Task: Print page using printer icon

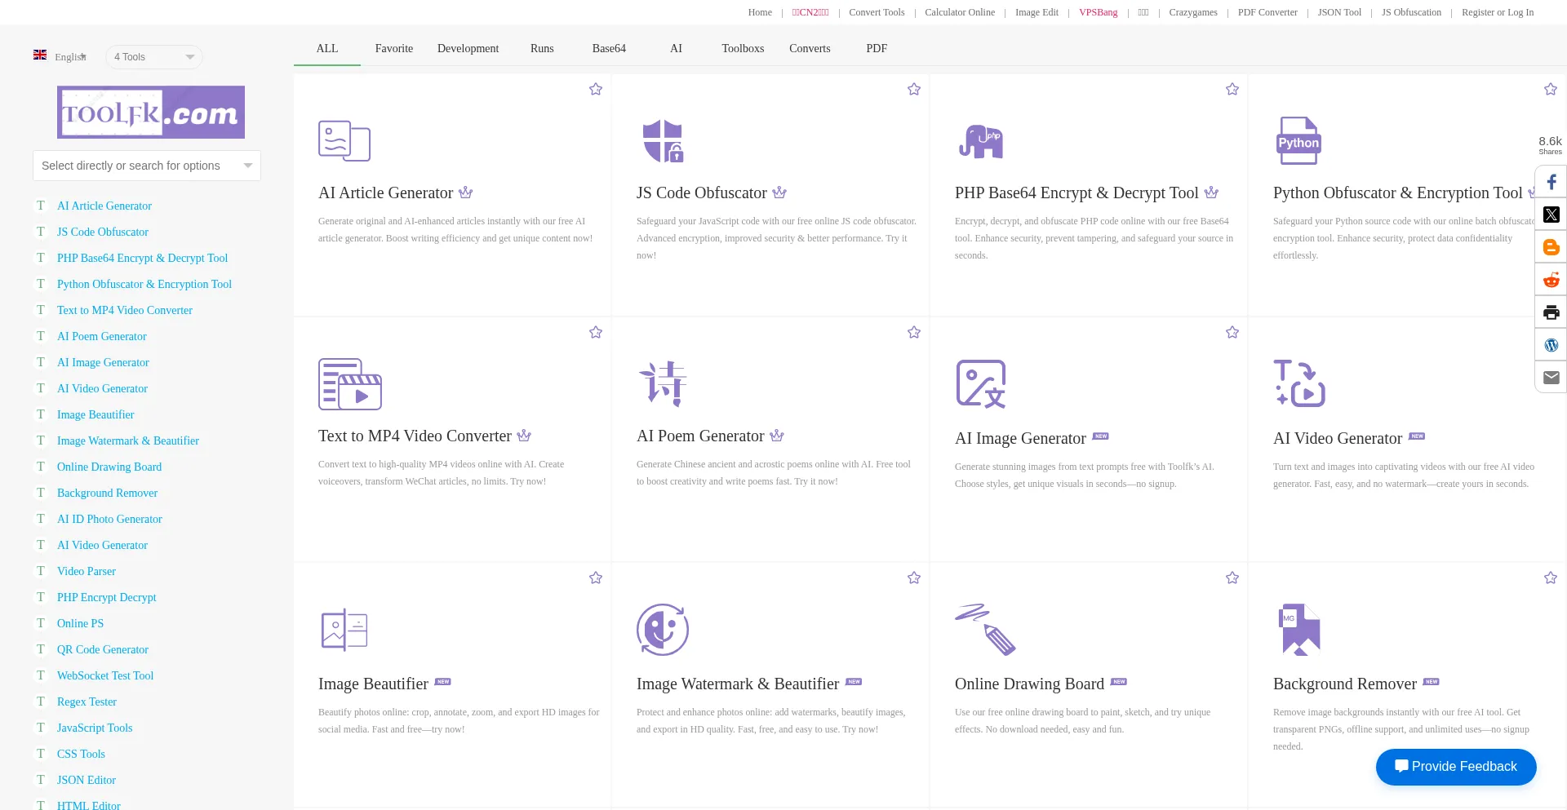Action: [x=1551, y=312]
